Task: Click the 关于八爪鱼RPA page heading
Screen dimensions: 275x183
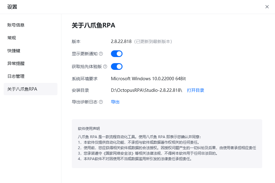Action: pyautogui.click(x=94, y=25)
